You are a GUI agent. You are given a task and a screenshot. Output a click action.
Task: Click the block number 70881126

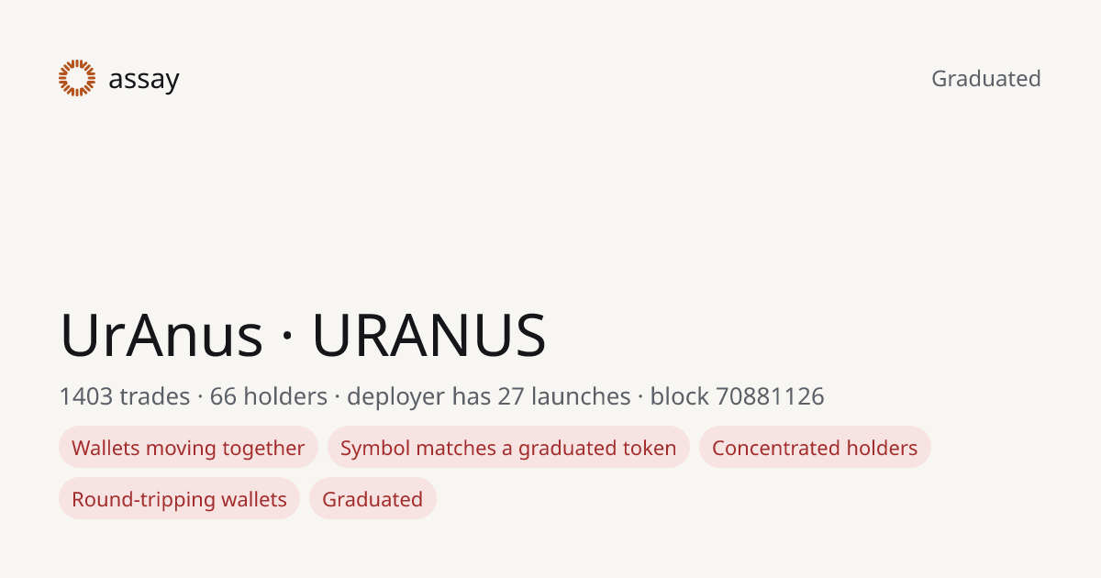(770, 396)
